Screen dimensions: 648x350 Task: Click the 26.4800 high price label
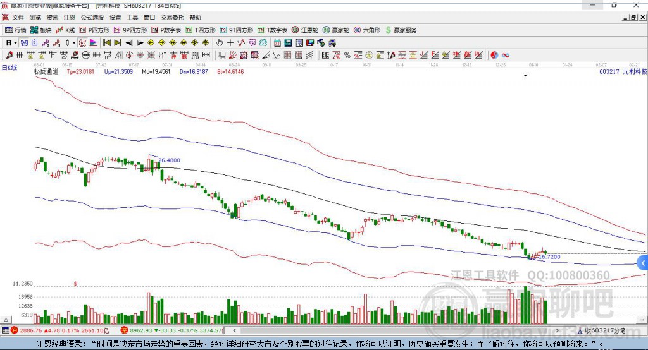pos(169,160)
